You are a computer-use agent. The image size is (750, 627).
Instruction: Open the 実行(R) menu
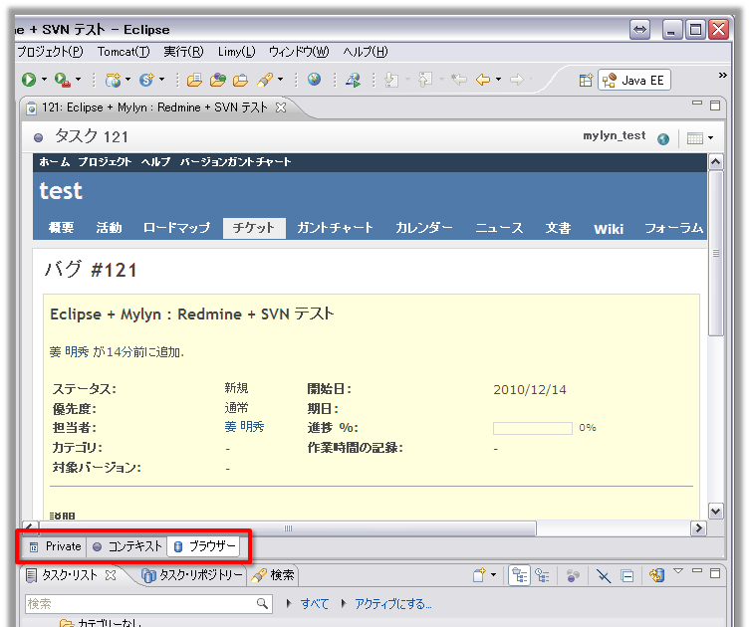(183, 51)
